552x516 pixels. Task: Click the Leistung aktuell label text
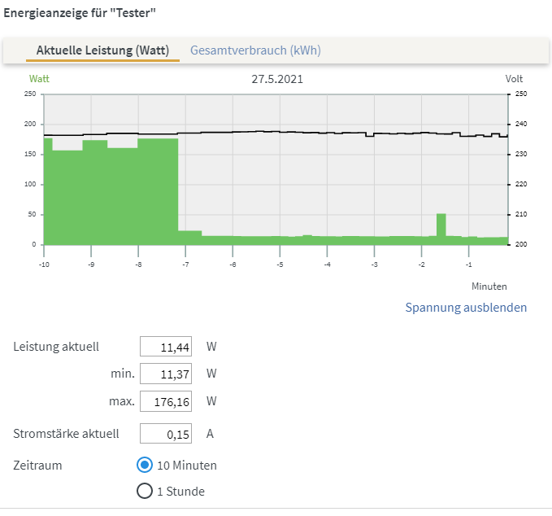coord(56,347)
